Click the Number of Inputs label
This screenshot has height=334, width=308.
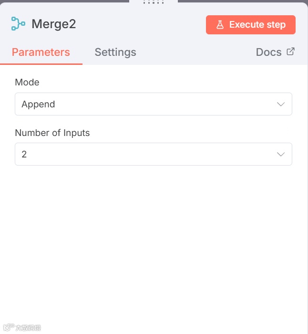52,133
